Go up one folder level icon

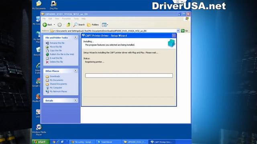pyautogui.click(x=69, y=25)
